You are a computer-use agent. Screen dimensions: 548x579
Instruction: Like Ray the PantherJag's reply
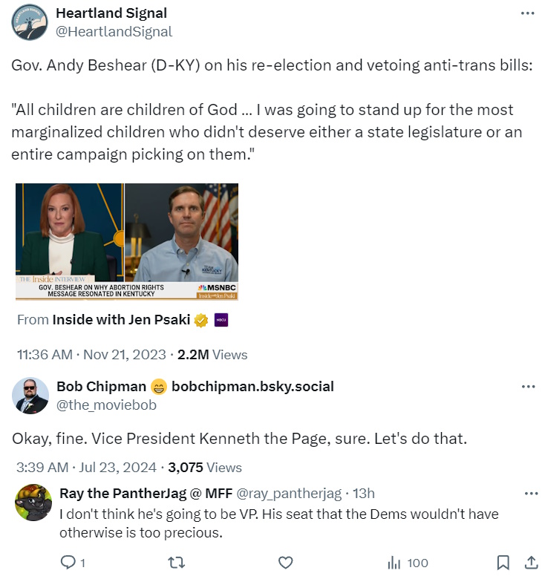[286, 563]
